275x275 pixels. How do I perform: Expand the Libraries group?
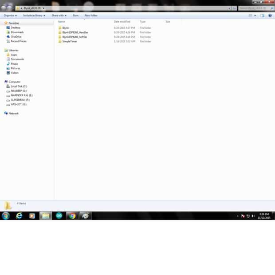pyautogui.click(x=13, y=50)
